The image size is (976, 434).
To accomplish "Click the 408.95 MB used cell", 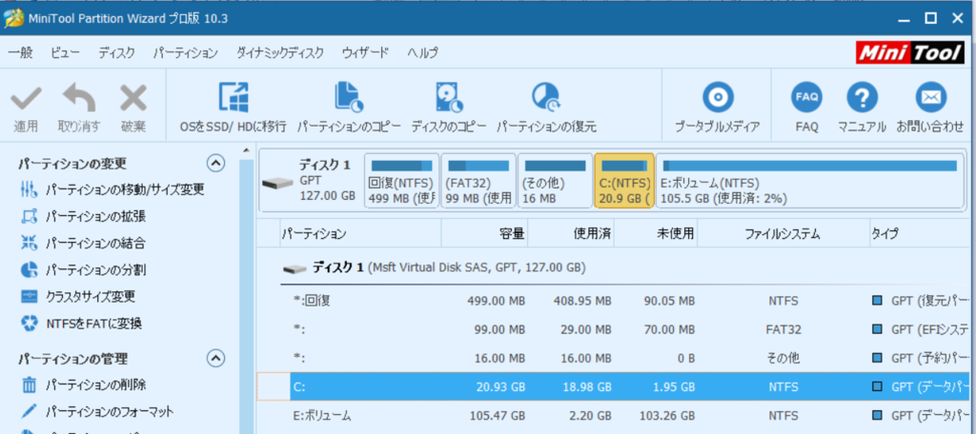I will pyautogui.click(x=582, y=301).
